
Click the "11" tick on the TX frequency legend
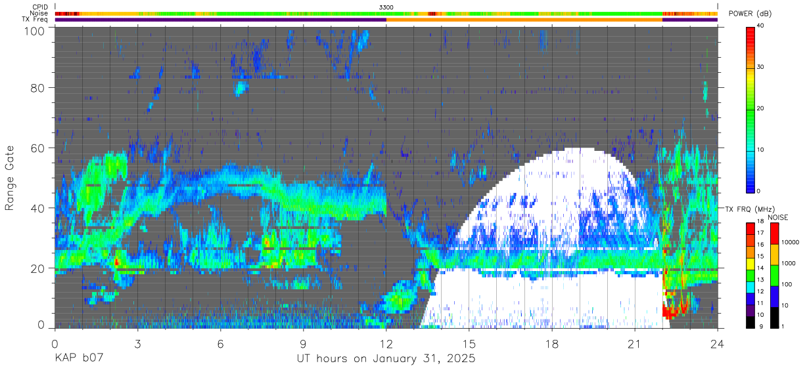[x=761, y=303]
